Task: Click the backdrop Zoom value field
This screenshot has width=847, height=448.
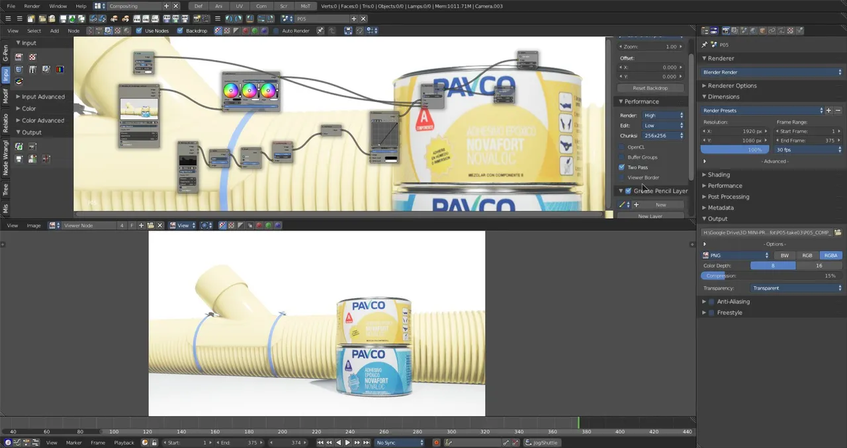Action: [x=650, y=47]
